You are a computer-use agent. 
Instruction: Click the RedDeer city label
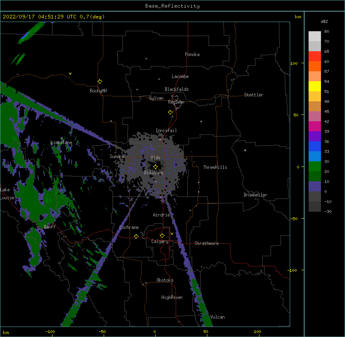click(x=176, y=102)
